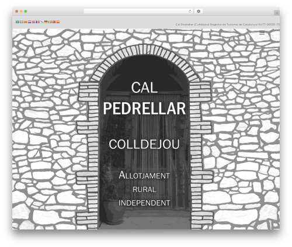Reload the page in the browser bar
The width and height of the screenshot is (292, 247).
tap(190, 11)
